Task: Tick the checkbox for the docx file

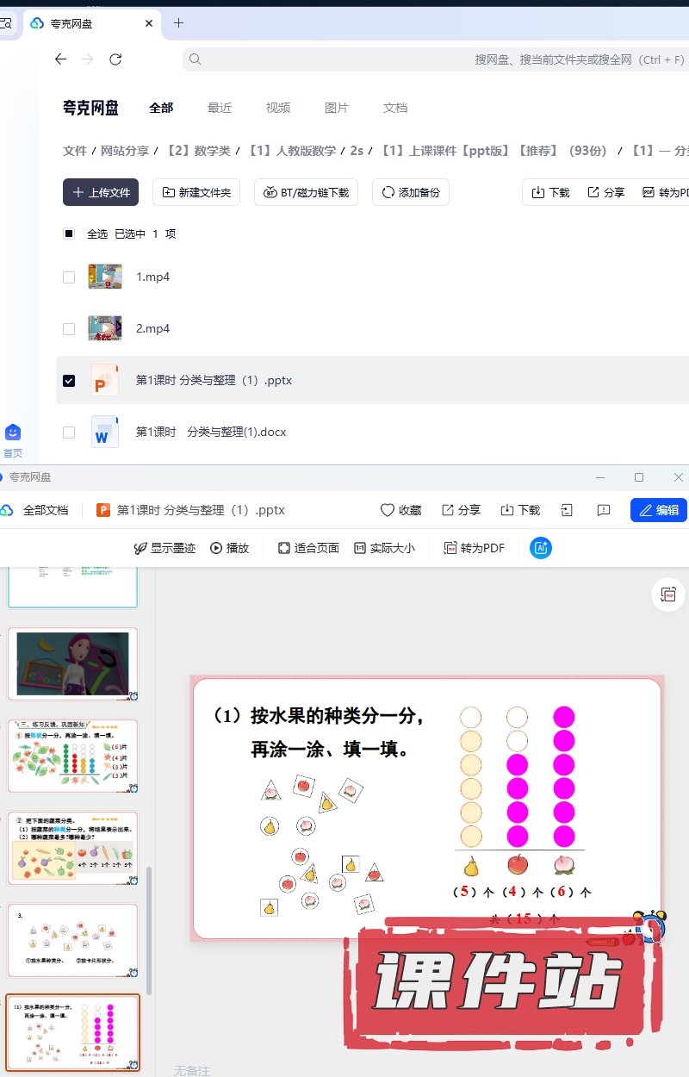Action: 69,432
